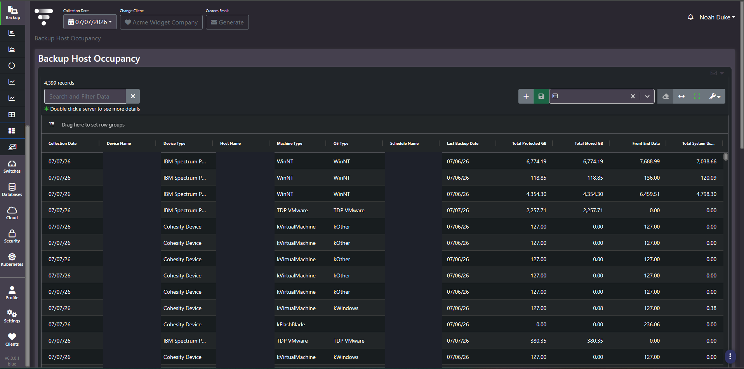Click the v6.0.0.1 blue version label
The width and height of the screenshot is (744, 369).
coord(12,361)
